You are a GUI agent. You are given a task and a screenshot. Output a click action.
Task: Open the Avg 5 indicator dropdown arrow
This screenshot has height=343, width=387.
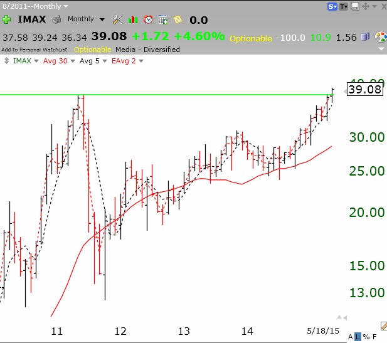click(x=105, y=61)
